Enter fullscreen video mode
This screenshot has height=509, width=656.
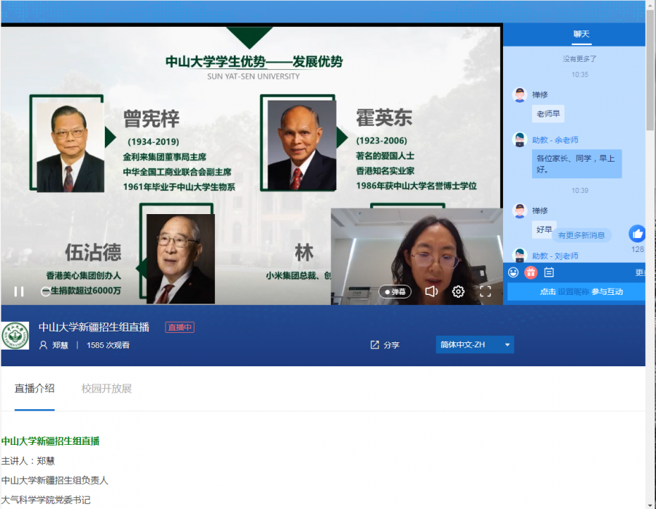click(x=485, y=291)
